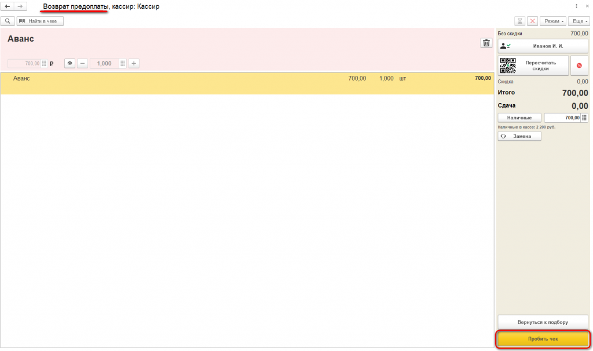
Task: Decrease quantity with the minus button
Action: 82,64
